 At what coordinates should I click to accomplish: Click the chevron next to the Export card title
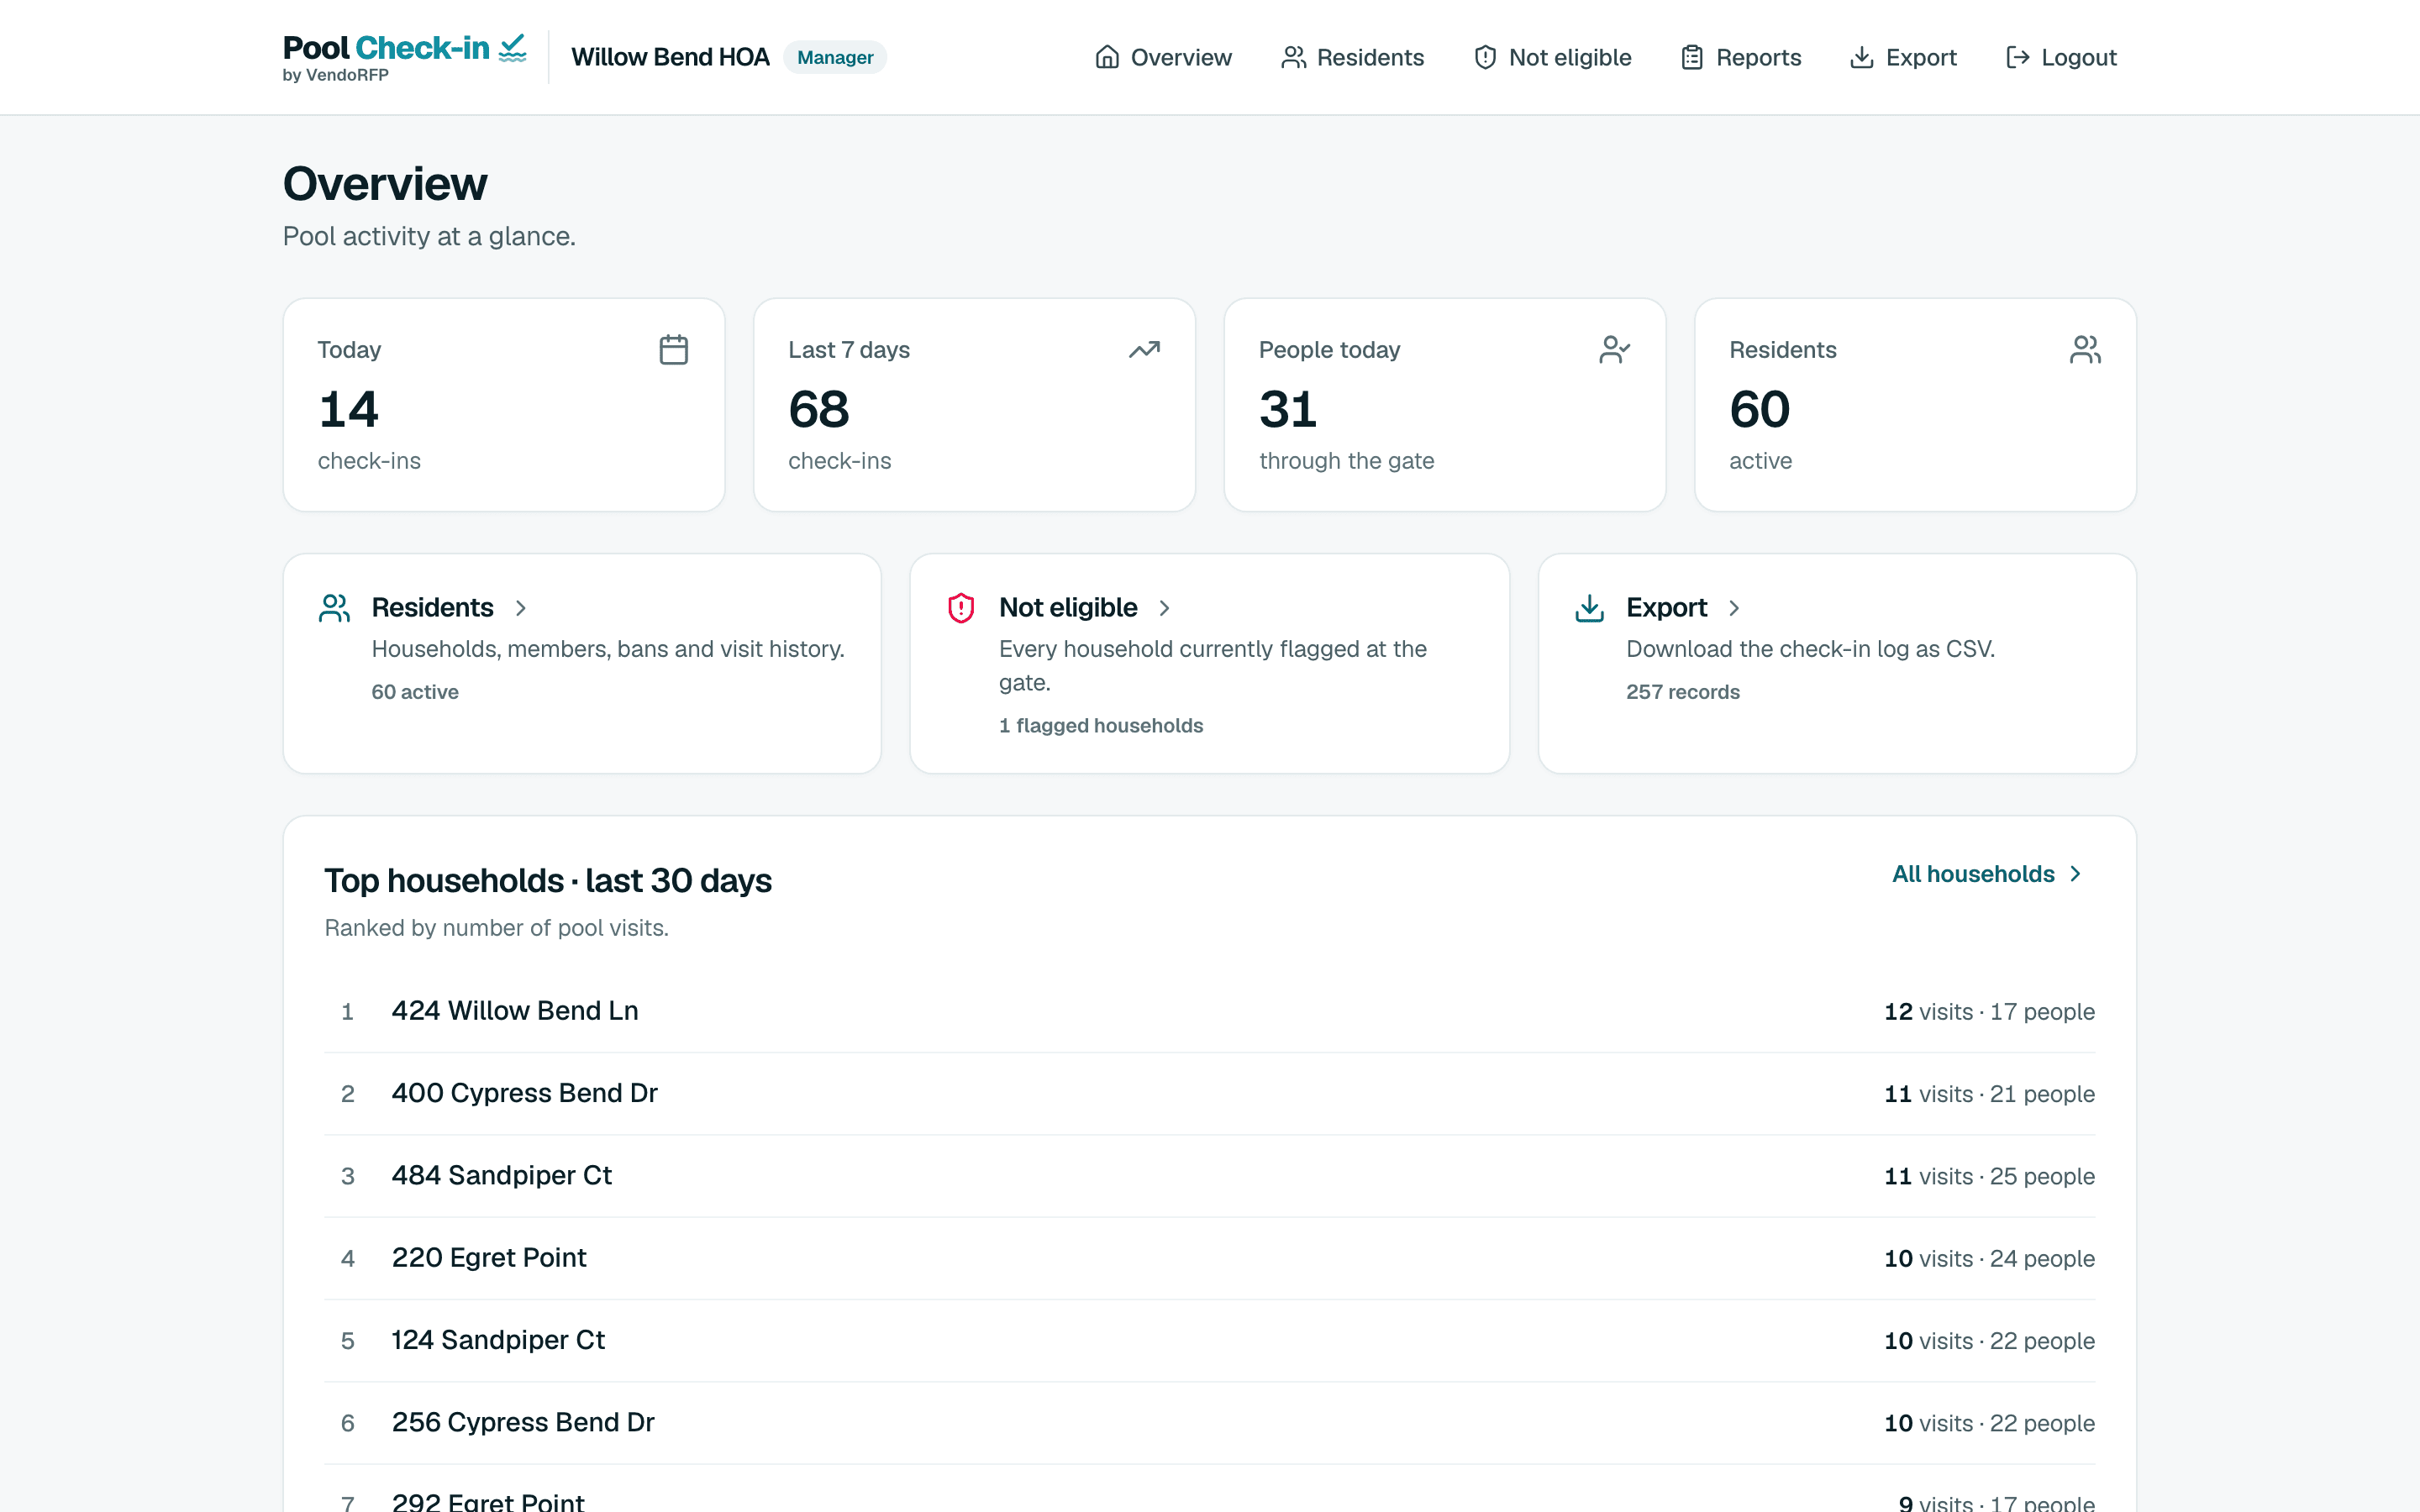1734,608
